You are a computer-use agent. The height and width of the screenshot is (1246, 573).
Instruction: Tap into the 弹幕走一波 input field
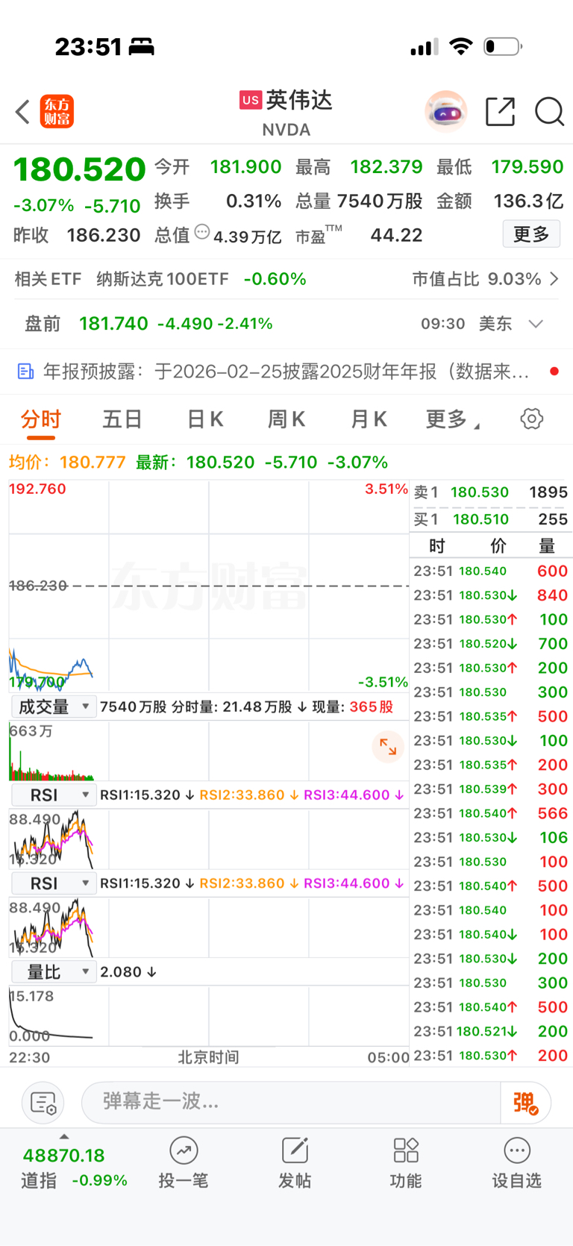point(291,1102)
